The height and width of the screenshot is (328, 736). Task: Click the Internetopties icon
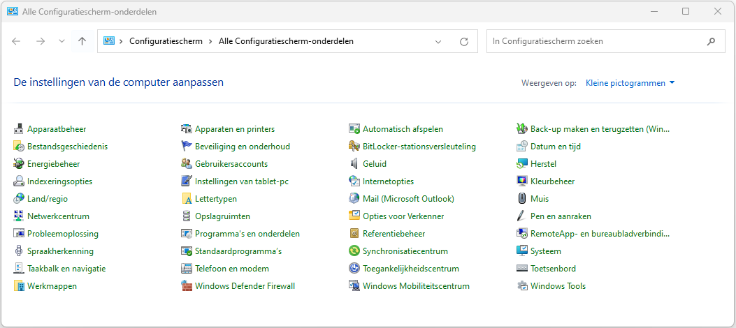click(354, 181)
